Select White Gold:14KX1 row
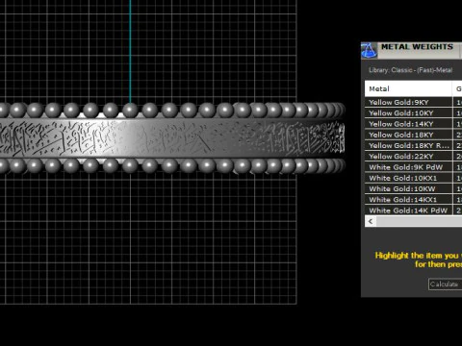This screenshot has height=346, width=462. click(413, 200)
